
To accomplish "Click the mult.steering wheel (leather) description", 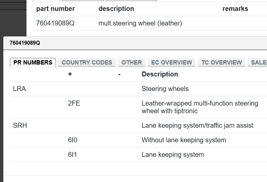I will (x=140, y=23).
